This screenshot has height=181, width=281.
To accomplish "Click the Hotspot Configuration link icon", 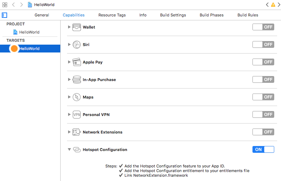I will [77, 150].
